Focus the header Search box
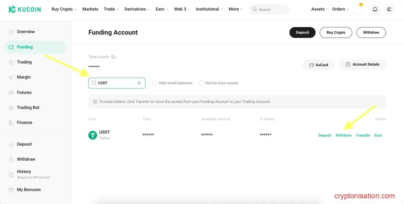This screenshot has width=403, height=204. (269, 9)
